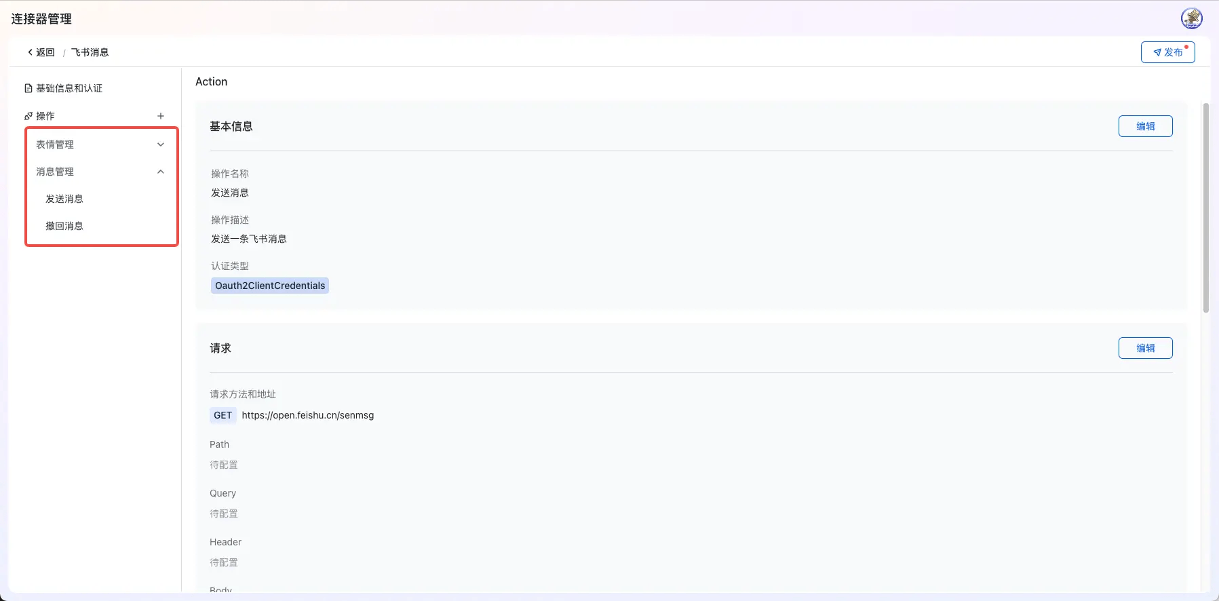Add a new operation with the plus icon

pos(161,116)
